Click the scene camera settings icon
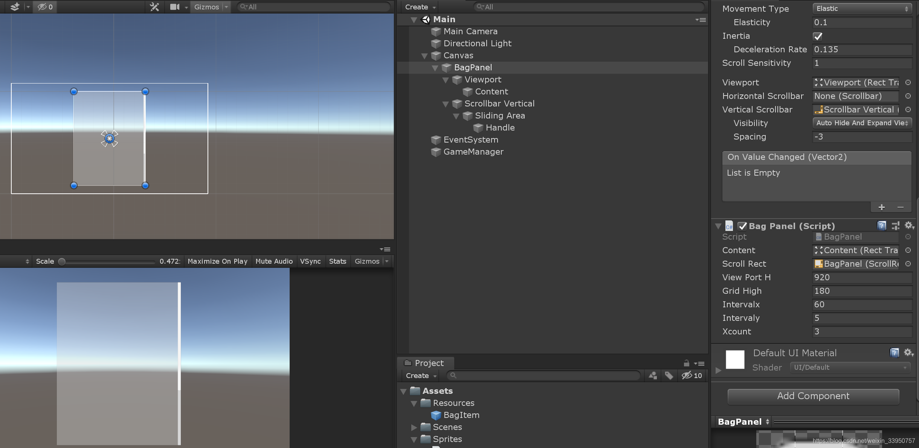The image size is (919, 448). [175, 7]
